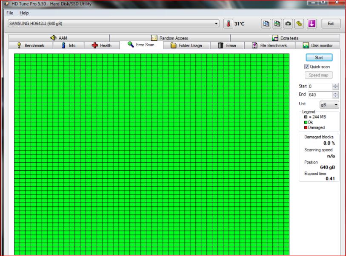This screenshot has height=256, width=346.
Task: Click the red Damaged legend swatch
Action: point(306,127)
